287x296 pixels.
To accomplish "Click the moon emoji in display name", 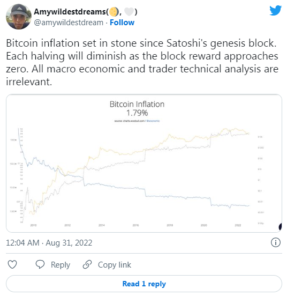I will coord(114,12).
